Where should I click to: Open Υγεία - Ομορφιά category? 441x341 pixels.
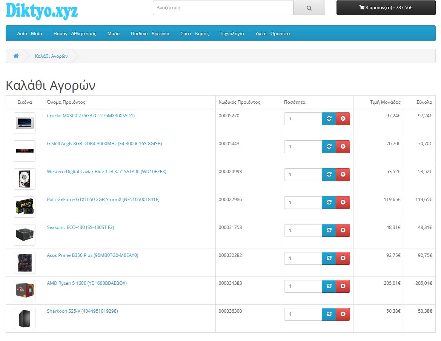pyautogui.click(x=272, y=34)
